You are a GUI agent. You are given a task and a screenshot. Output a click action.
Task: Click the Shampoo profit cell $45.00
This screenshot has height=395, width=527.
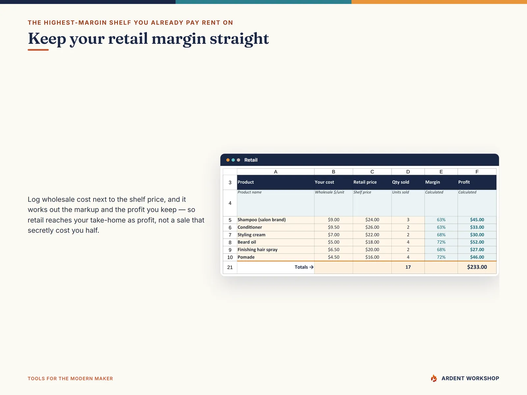point(477,220)
